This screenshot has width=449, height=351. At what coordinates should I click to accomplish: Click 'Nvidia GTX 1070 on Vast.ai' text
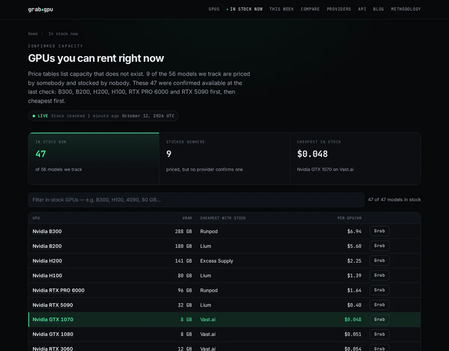(x=325, y=170)
